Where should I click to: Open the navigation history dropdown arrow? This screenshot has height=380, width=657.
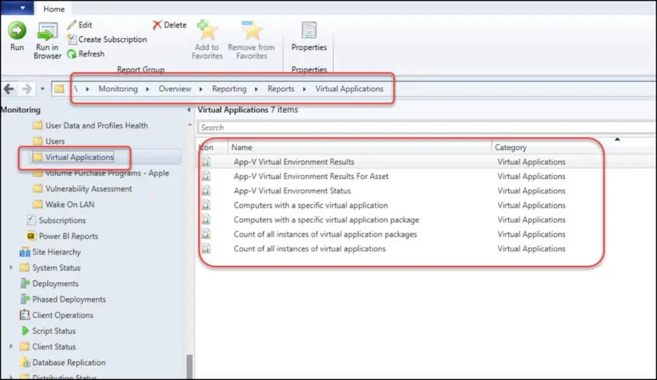(42, 89)
